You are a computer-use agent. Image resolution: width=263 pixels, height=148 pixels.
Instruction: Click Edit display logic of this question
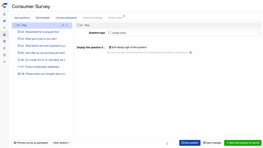click(x=127, y=47)
